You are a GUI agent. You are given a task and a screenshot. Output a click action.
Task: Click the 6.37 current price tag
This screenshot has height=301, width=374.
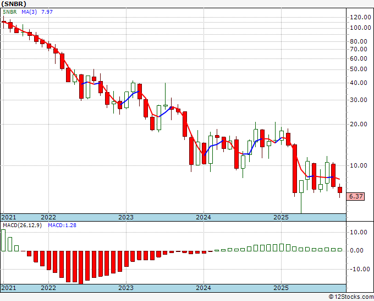[x=356, y=196]
